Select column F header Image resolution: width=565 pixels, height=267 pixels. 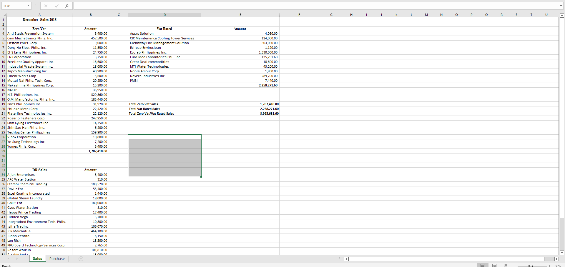299,15
